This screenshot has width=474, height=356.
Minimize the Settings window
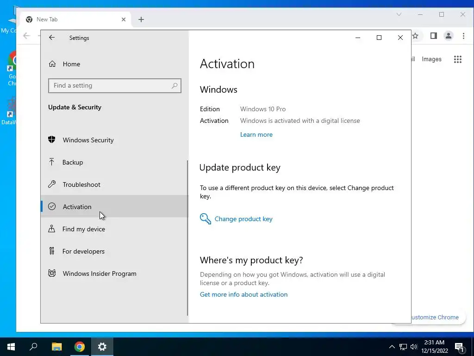(358, 38)
